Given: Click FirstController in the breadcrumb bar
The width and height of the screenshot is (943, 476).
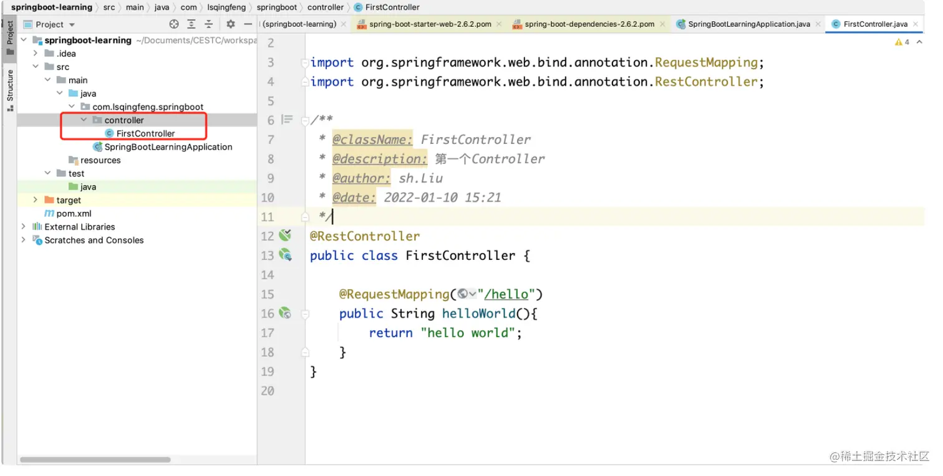Looking at the screenshot, I should pyautogui.click(x=387, y=7).
